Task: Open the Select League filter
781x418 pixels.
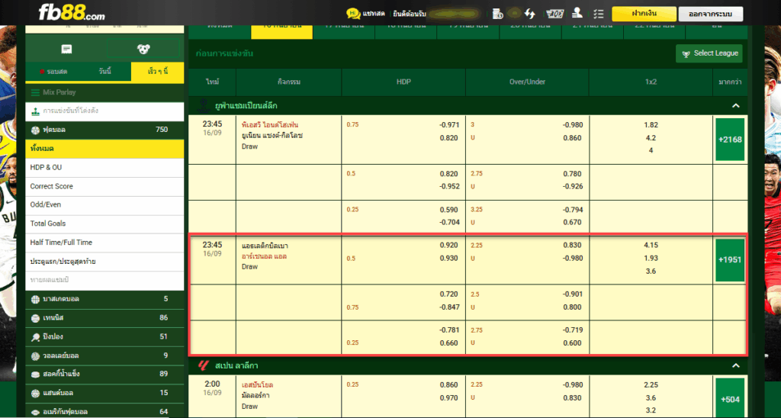Action: (x=709, y=53)
